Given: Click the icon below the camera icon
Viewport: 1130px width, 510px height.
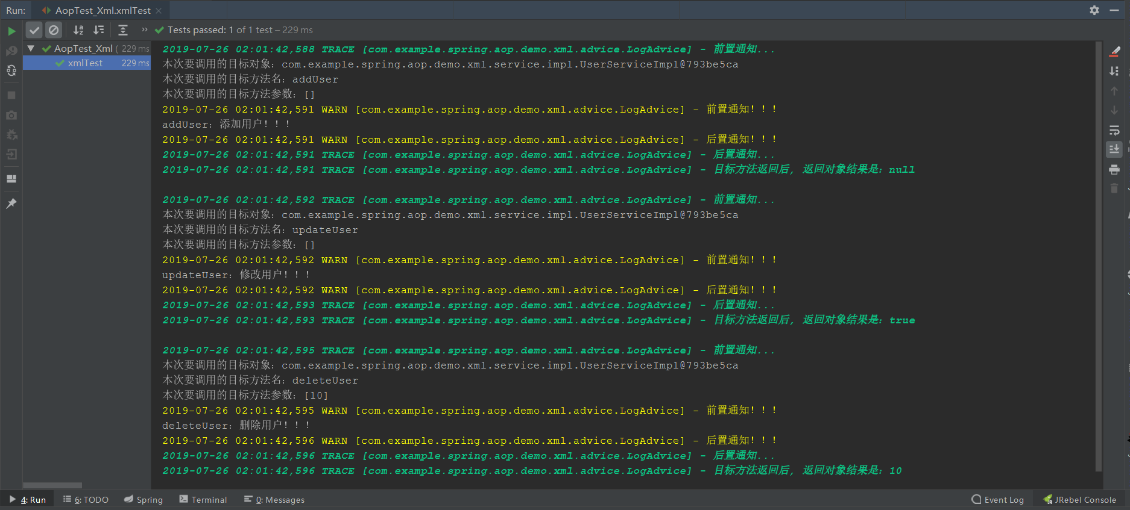Looking at the screenshot, I should pos(11,134).
